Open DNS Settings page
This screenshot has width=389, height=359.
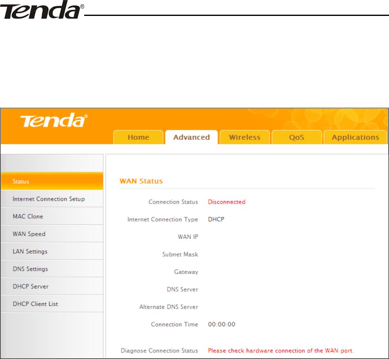[x=52, y=269]
